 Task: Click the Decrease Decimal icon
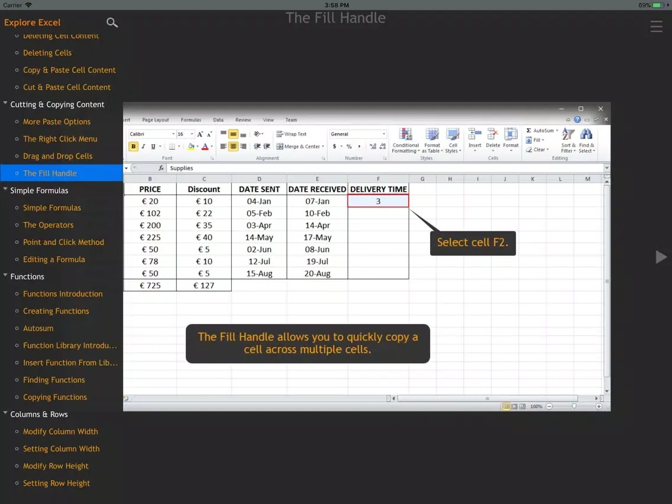[x=383, y=147]
